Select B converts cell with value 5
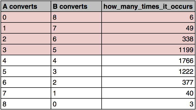The width and height of the screenshot is (196, 110). 76,50
